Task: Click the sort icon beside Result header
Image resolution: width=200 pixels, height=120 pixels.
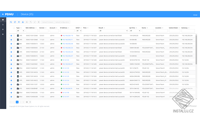Action: [x=104, y=28]
